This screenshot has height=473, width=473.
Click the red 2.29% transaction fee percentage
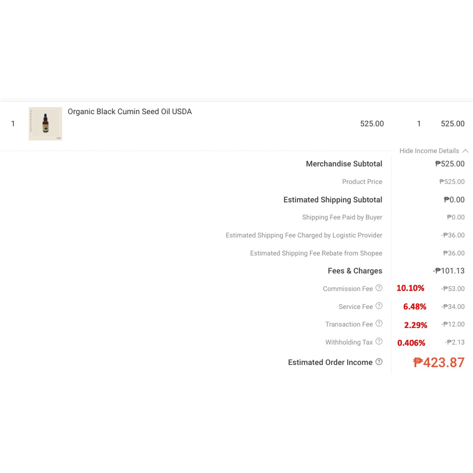415,325
